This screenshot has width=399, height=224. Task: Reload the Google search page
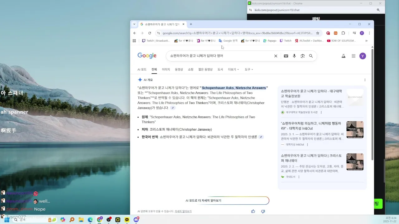pyautogui.click(x=150, y=33)
